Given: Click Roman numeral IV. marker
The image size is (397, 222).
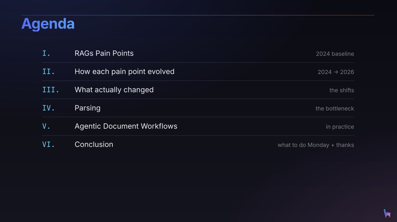Looking at the screenshot, I should point(49,108).
